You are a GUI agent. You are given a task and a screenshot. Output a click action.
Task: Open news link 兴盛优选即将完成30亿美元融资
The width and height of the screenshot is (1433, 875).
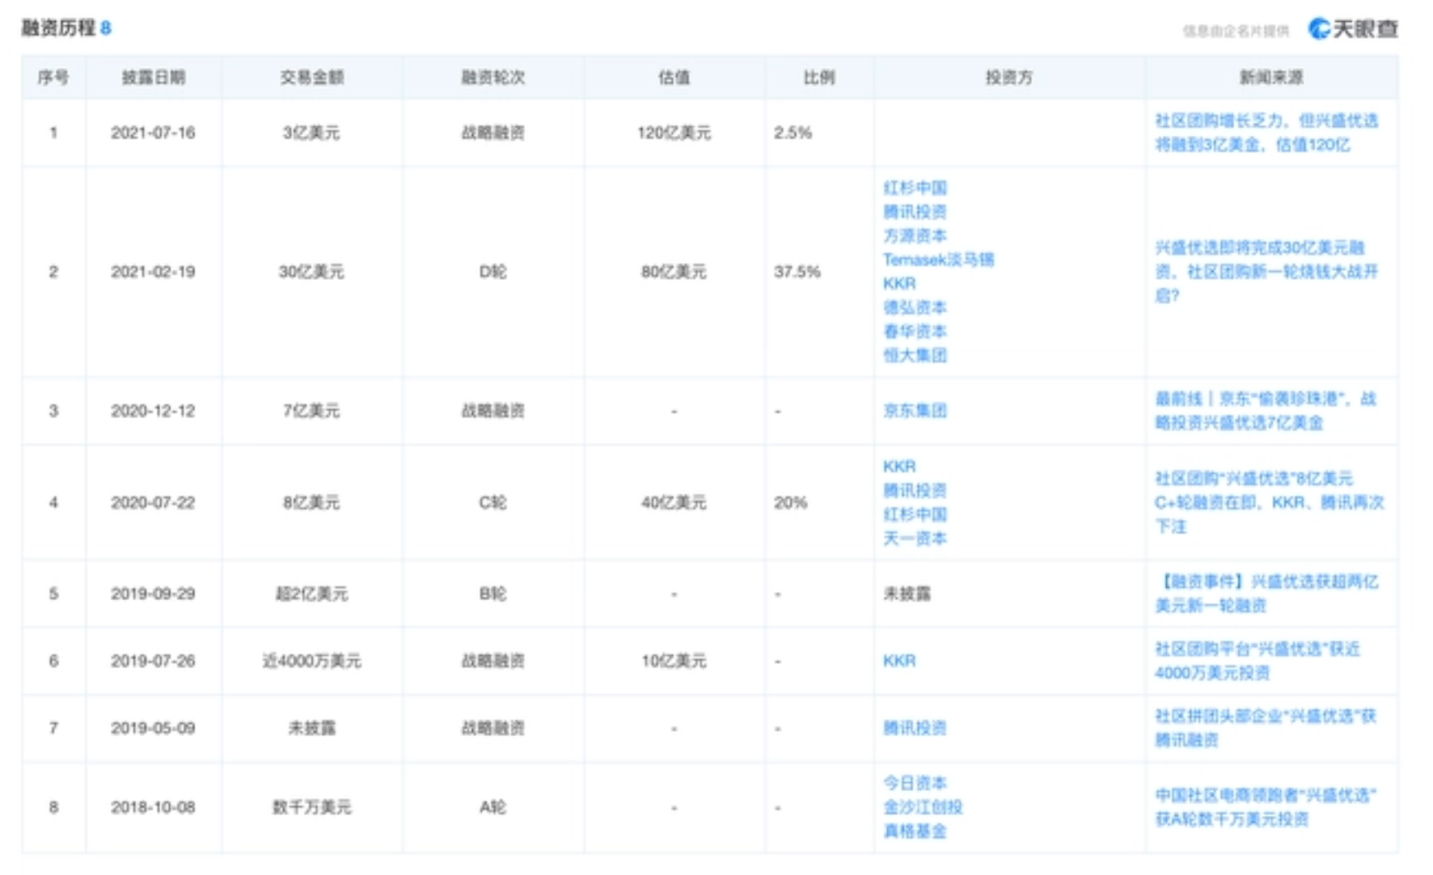(1266, 272)
